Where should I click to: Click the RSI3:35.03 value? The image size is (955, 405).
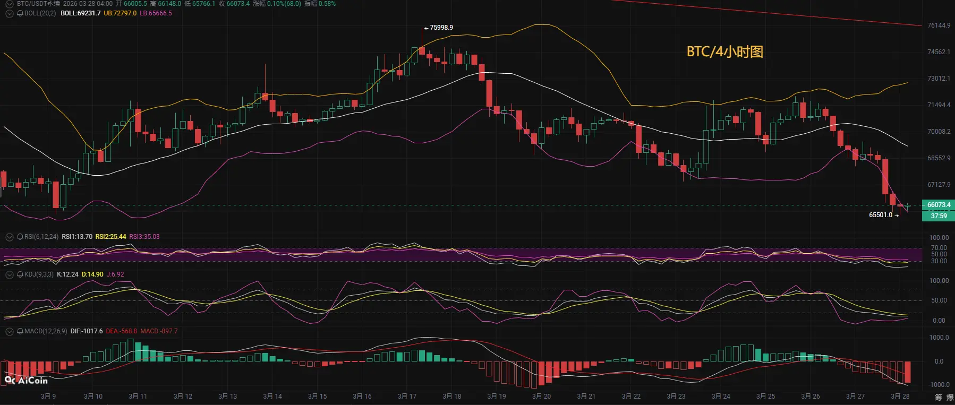click(144, 237)
